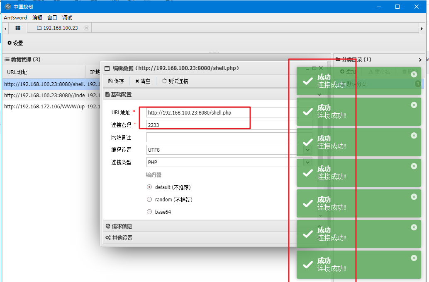Open the 编码设置 UTF8 dropdown
The height and width of the screenshot is (282, 429).
[307, 150]
